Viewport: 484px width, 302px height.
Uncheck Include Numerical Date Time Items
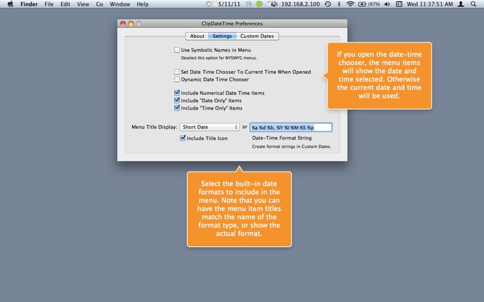pyautogui.click(x=177, y=92)
